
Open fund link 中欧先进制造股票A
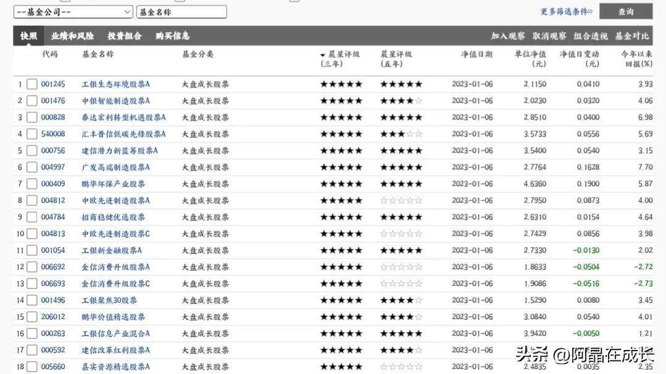click(x=115, y=200)
